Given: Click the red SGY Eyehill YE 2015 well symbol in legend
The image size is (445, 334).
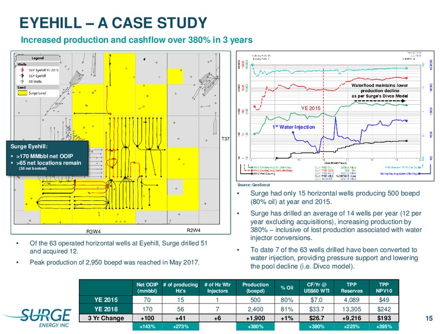Looking at the screenshot, I should 22,70.
